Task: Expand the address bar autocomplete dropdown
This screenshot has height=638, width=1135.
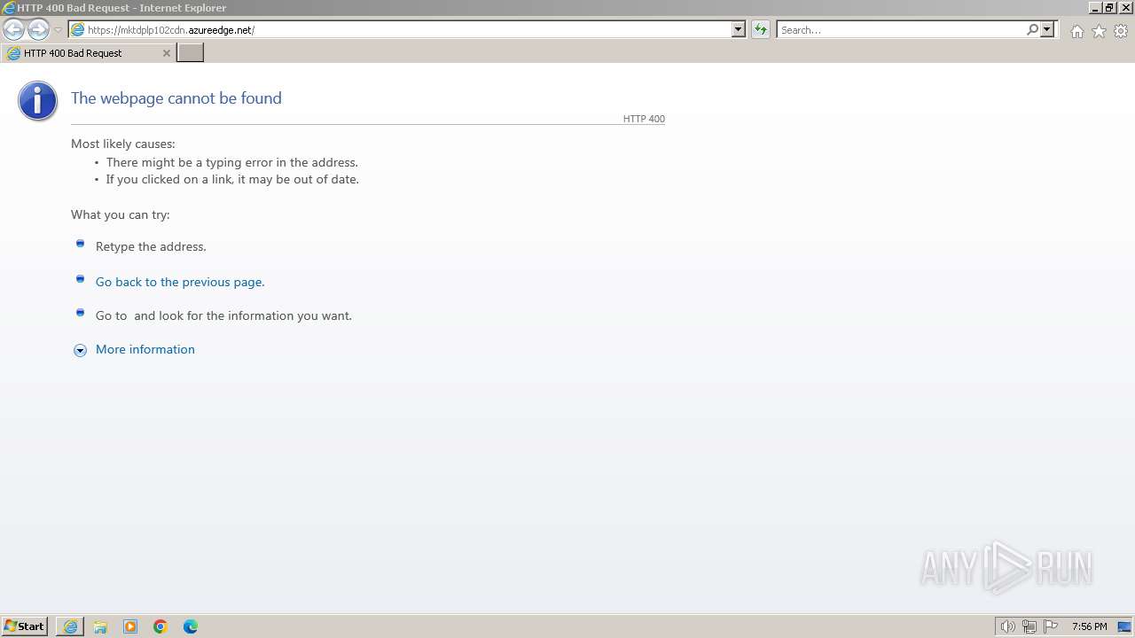Action: pos(738,29)
